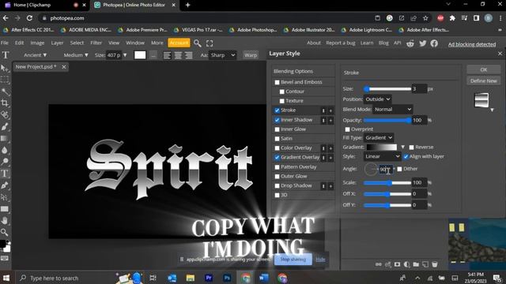This screenshot has width=506, height=284.
Task: Disable the Stroke effect checkbox
Action: click(277, 110)
